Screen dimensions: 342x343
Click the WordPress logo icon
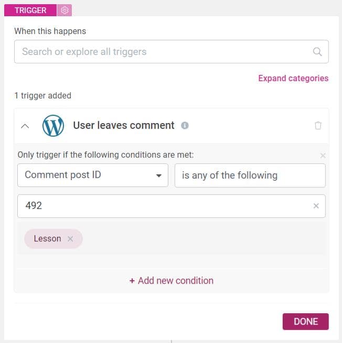[53, 126]
